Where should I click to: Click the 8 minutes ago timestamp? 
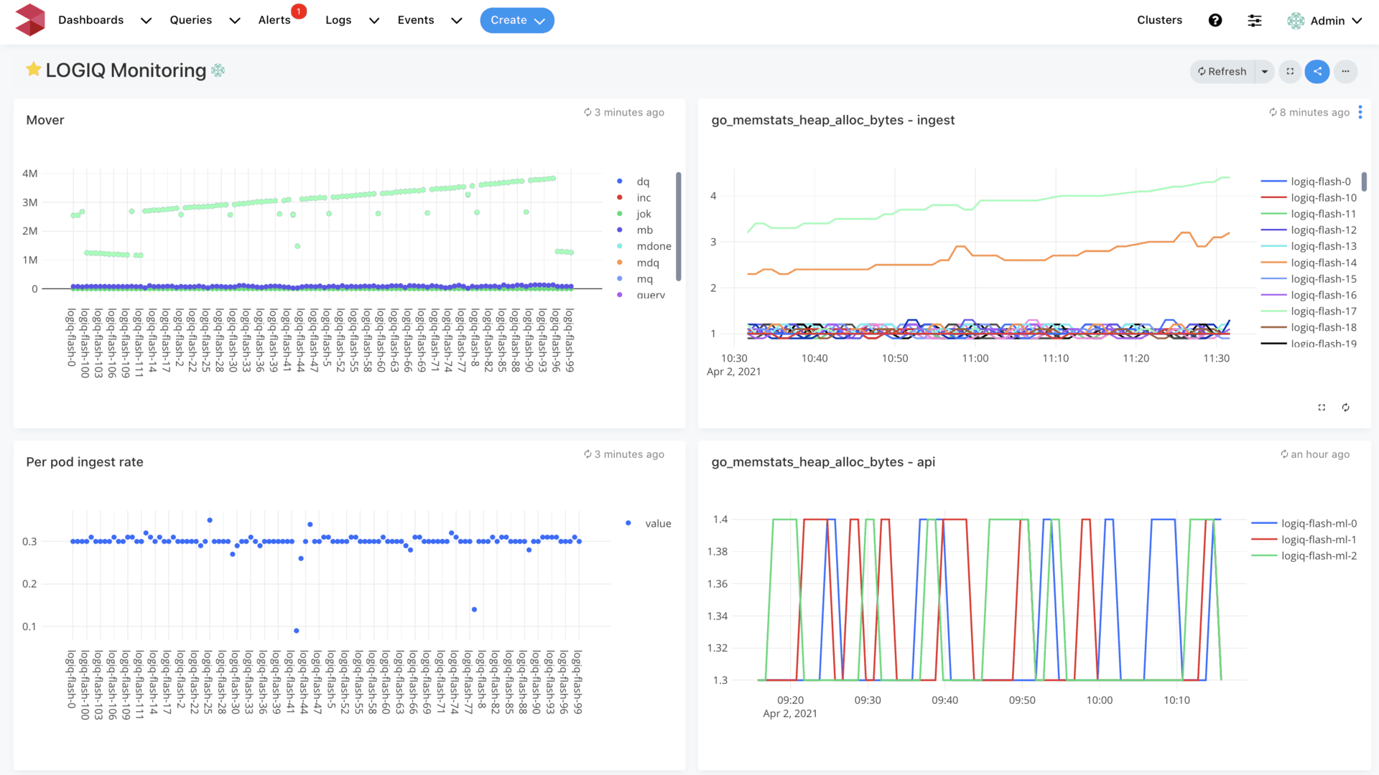[1314, 112]
